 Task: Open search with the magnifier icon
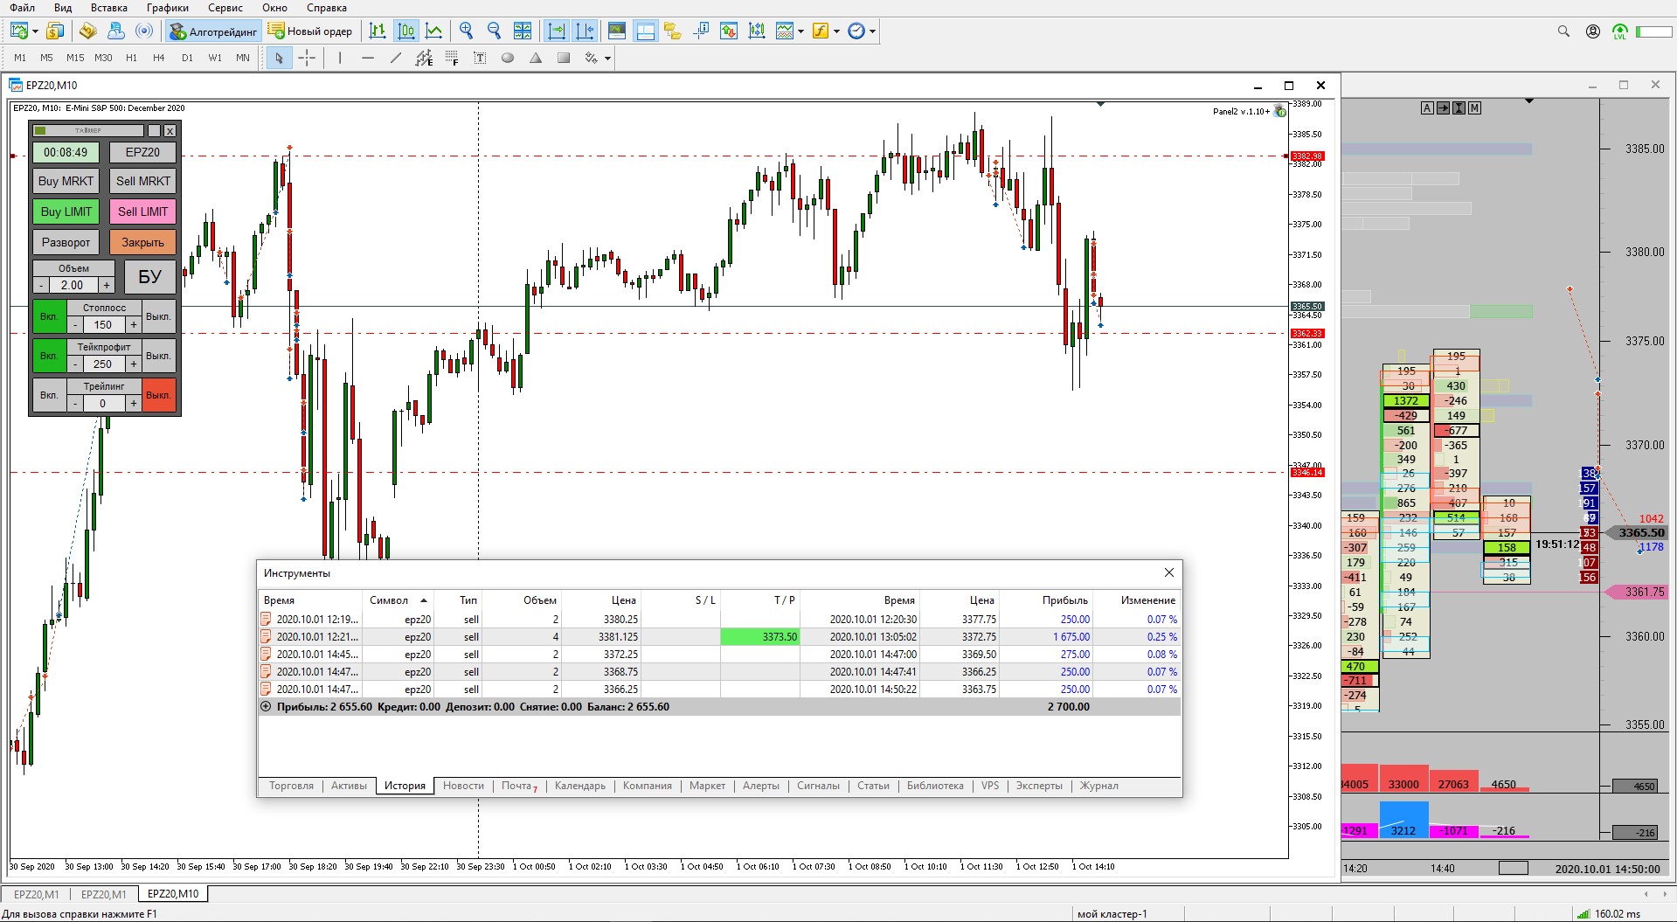1563,31
